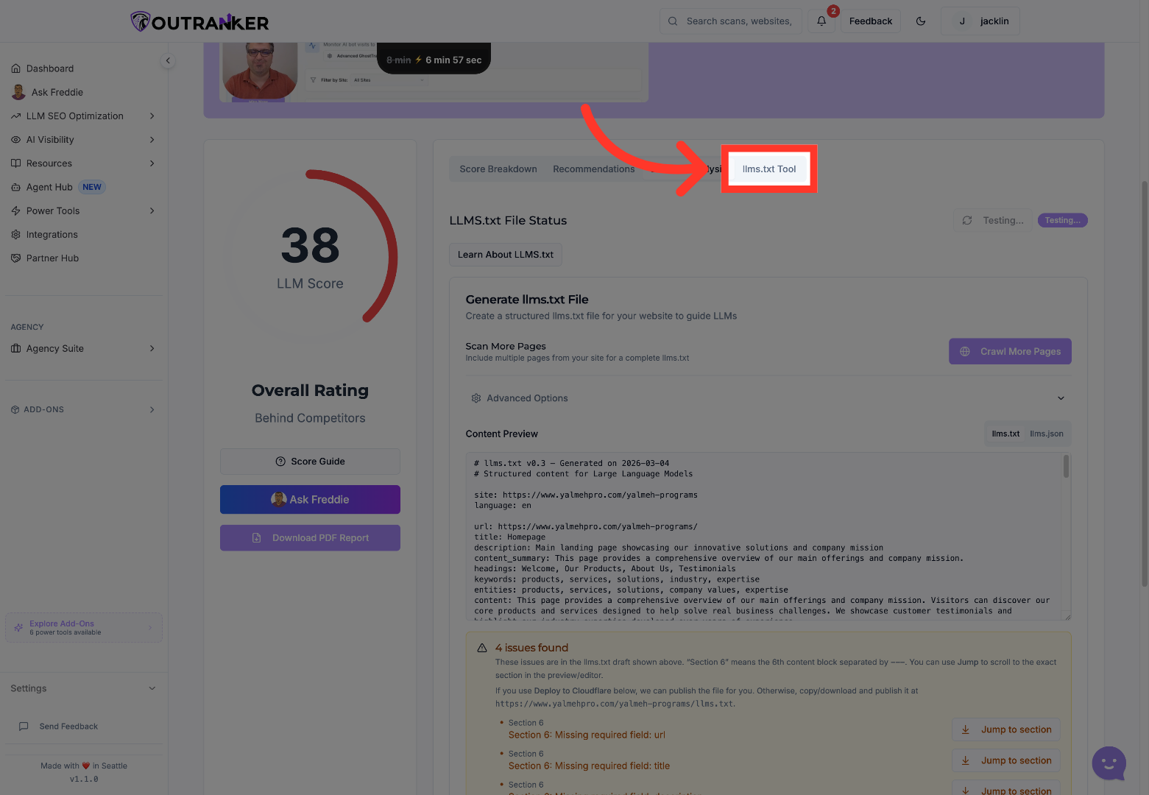Viewport: 1149px width, 795px height.
Task: Open the Score Guide
Action: (310, 462)
